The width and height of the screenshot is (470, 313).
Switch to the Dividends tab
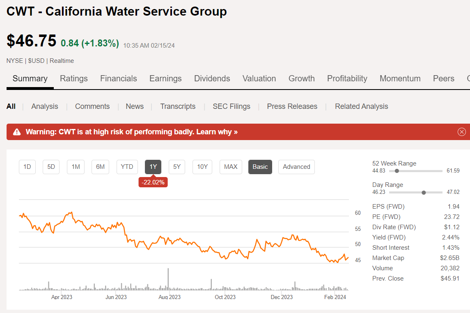[212, 78]
